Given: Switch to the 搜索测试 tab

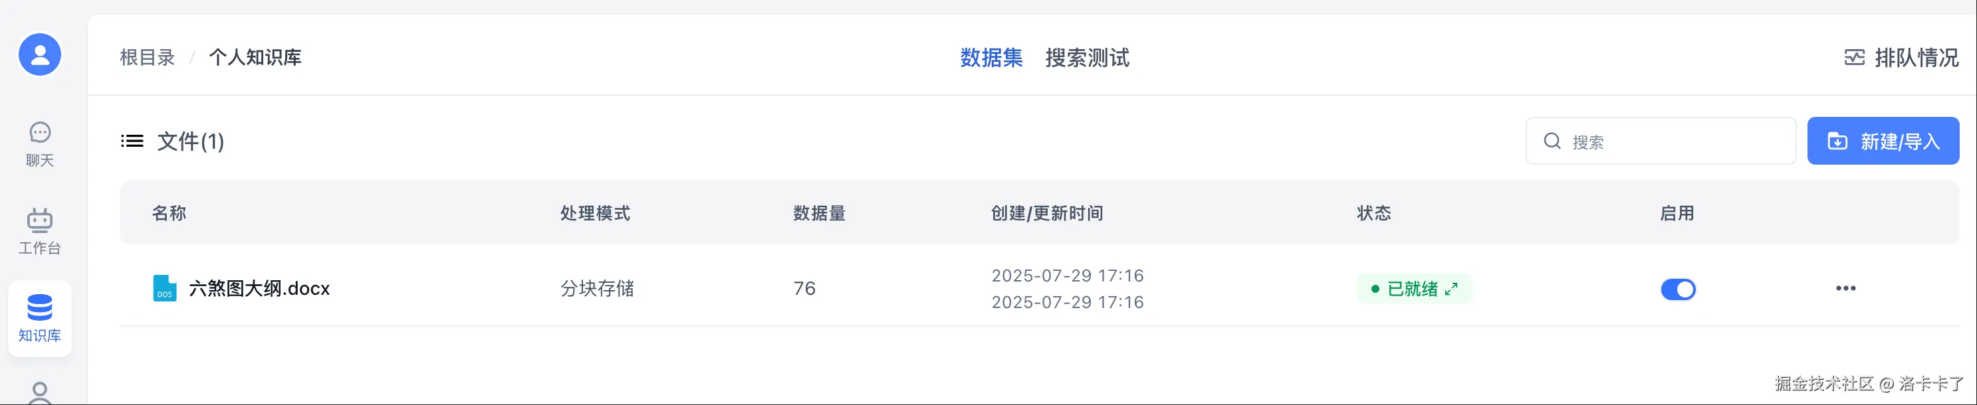Looking at the screenshot, I should pos(1087,58).
